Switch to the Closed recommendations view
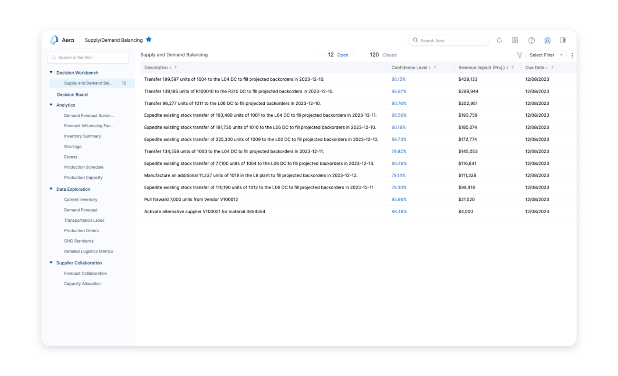Viewport: 618px width, 376px height. [383, 55]
